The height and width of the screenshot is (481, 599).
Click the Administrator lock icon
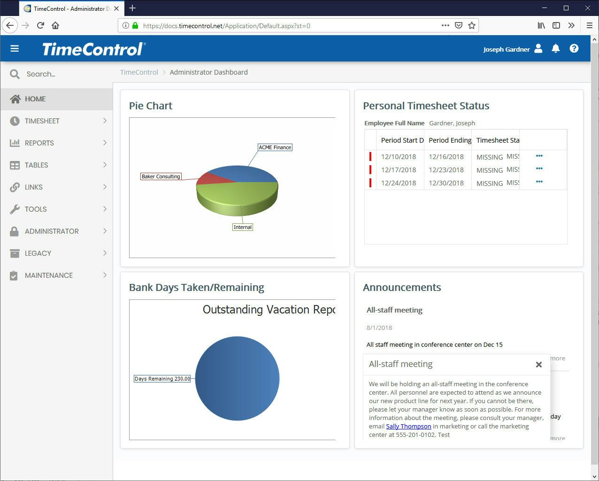coord(15,231)
